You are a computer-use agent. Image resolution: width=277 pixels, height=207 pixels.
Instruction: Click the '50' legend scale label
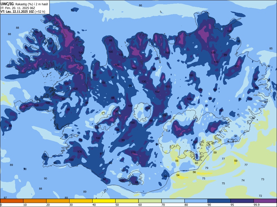tap(117, 205)
